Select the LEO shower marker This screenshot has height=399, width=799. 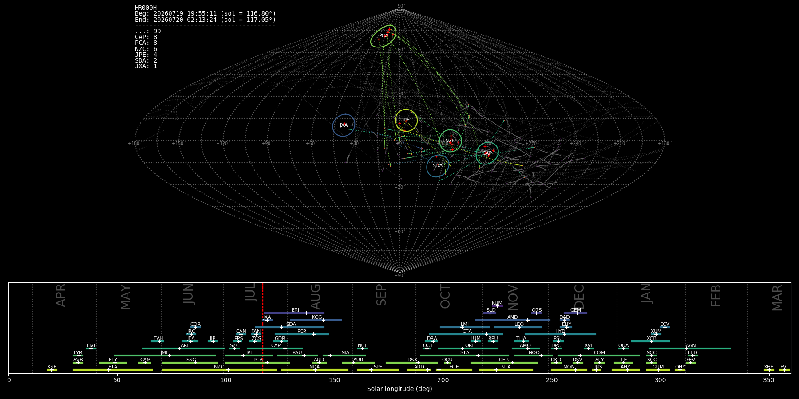(519, 327)
